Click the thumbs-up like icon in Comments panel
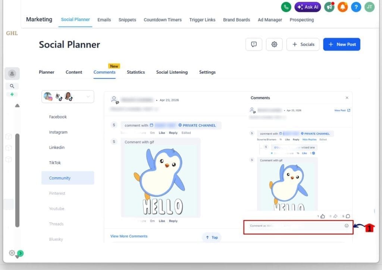382x270 pixels. coord(323,216)
